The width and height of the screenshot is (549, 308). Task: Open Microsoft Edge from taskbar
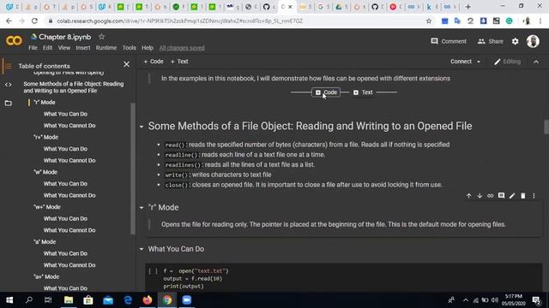128,300
